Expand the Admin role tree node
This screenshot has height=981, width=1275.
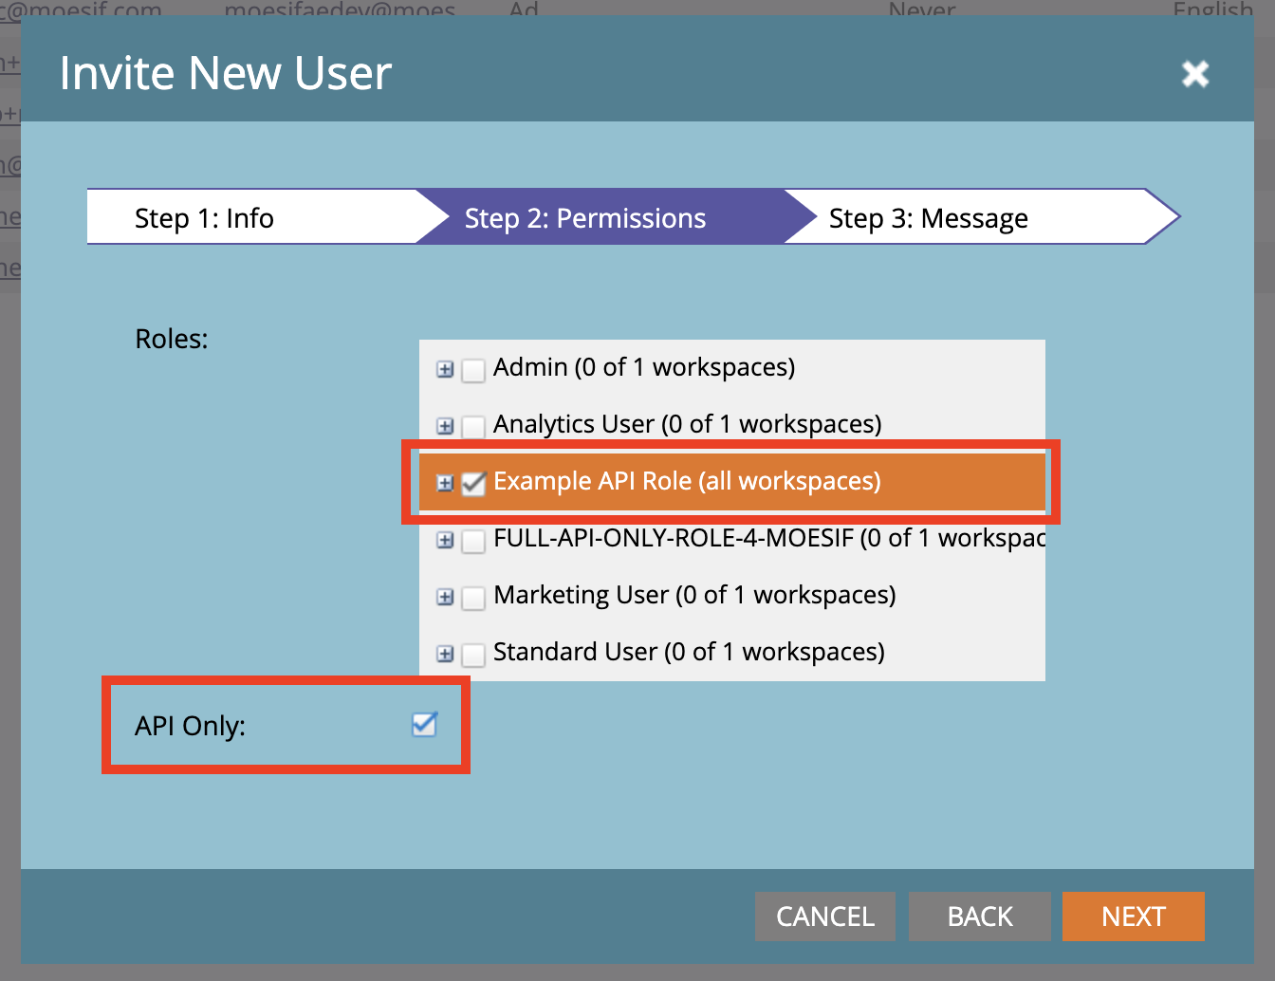445,369
